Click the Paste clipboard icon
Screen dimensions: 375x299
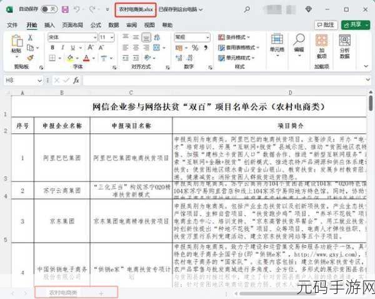pyautogui.click(x=17, y=41)
